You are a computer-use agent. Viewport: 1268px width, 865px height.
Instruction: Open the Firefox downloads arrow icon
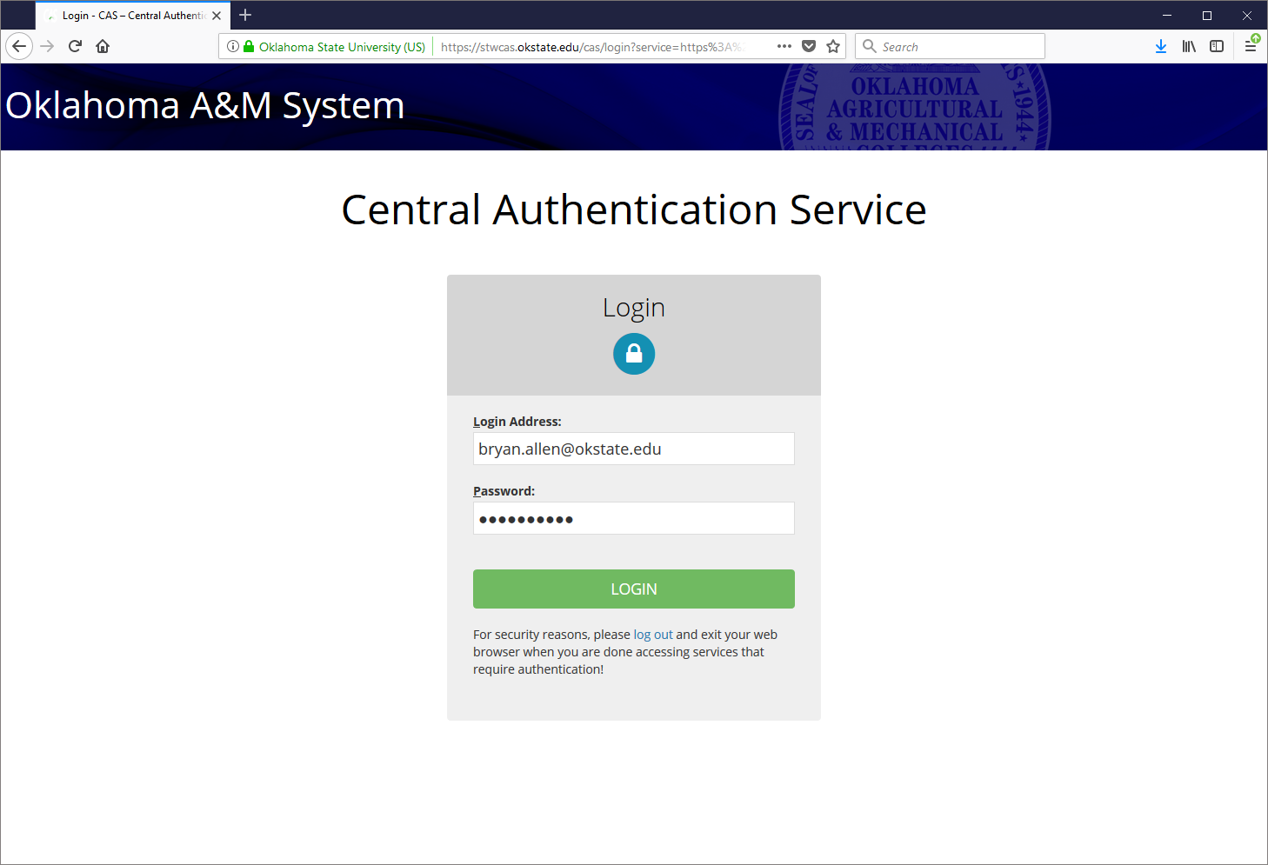[1161, 45]
